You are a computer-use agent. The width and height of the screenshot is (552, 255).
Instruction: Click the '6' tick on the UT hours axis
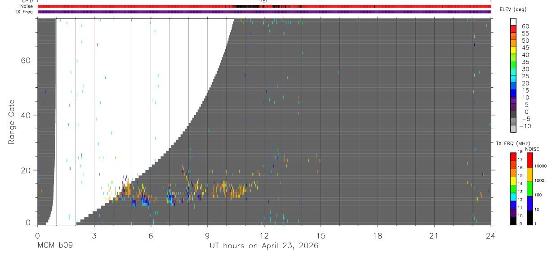click(x=151, y=235)
